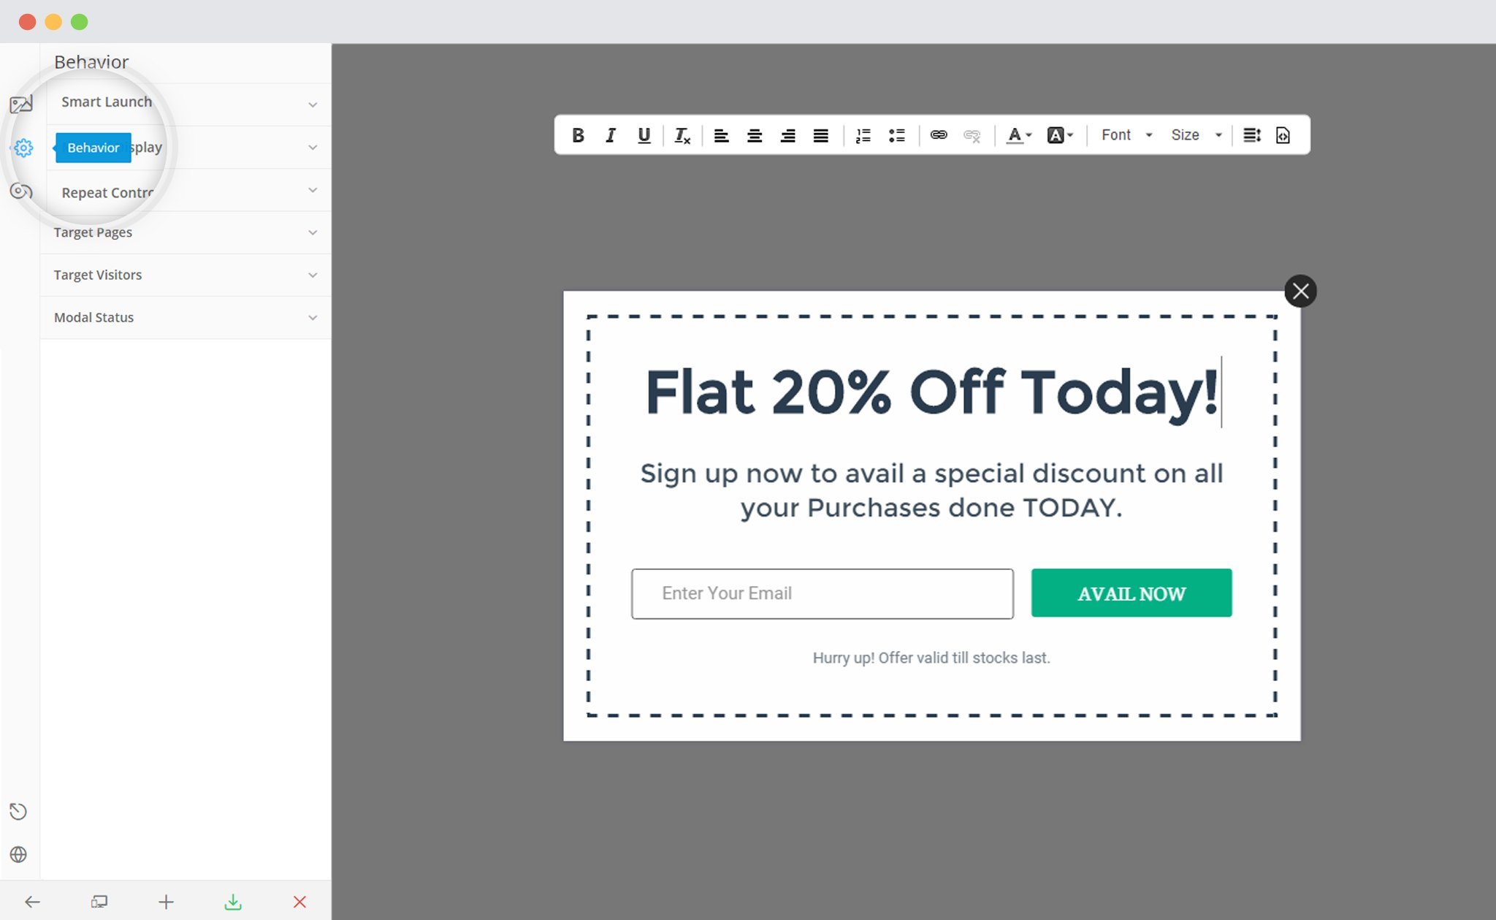
Task: Click the clear formatting icon
Action: coord(683,134)
